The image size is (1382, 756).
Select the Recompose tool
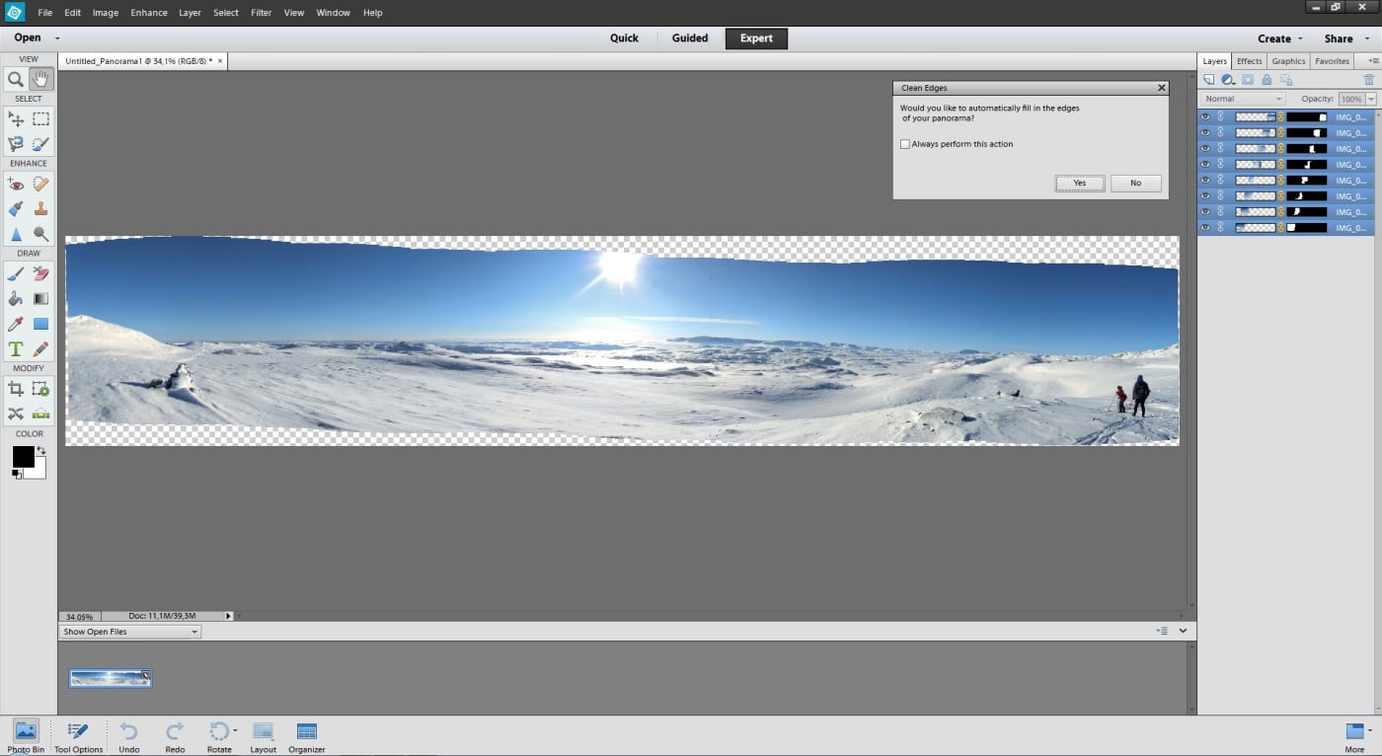(40, 389)
